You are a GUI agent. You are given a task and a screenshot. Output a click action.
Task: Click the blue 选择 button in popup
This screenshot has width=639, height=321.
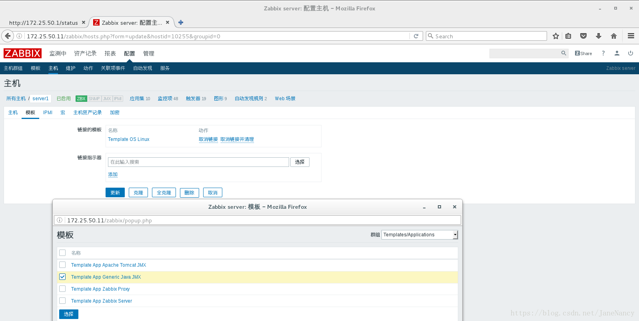point(69,314)
